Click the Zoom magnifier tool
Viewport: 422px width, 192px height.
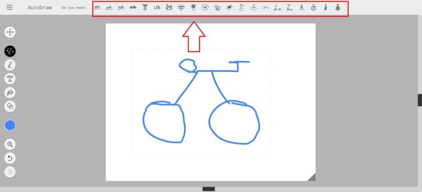(10, 145)
